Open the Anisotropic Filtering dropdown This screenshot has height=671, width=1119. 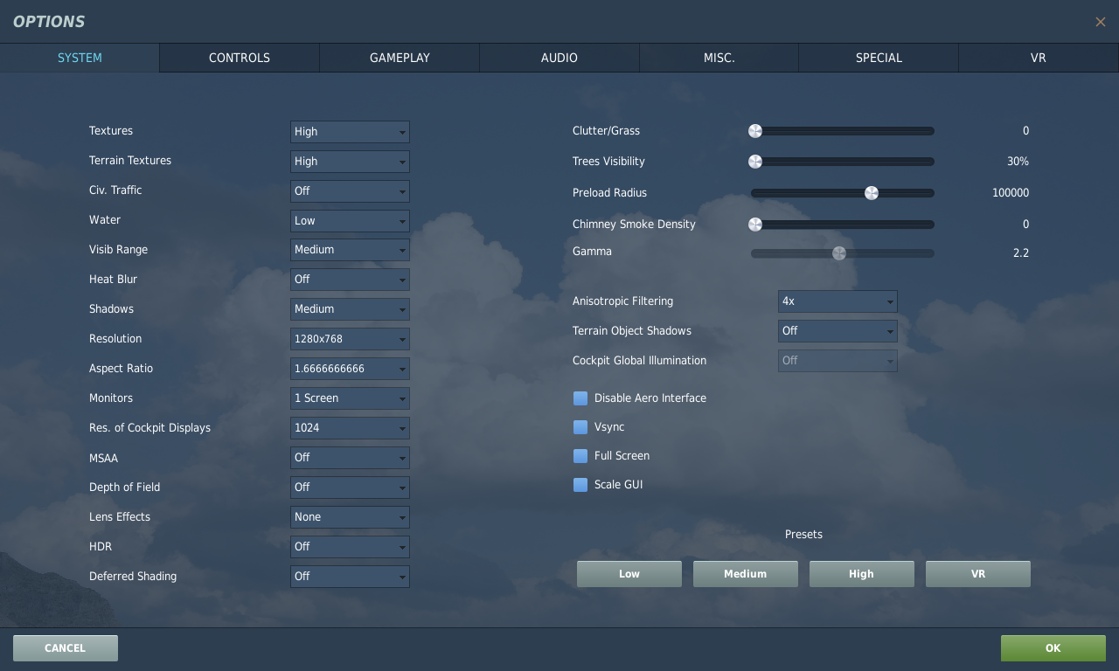point(838,301)
